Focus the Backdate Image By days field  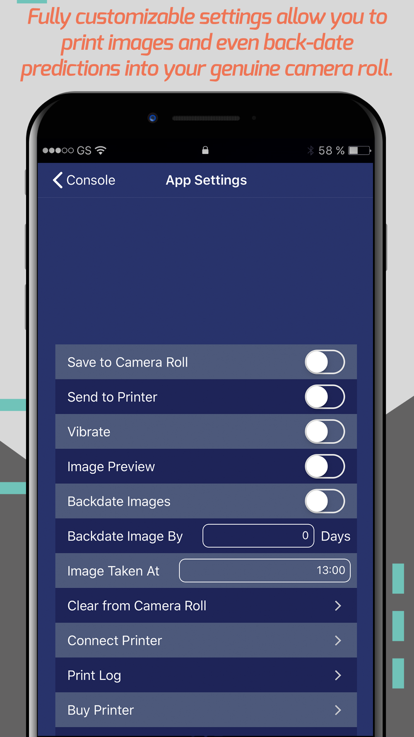[258, 536]
